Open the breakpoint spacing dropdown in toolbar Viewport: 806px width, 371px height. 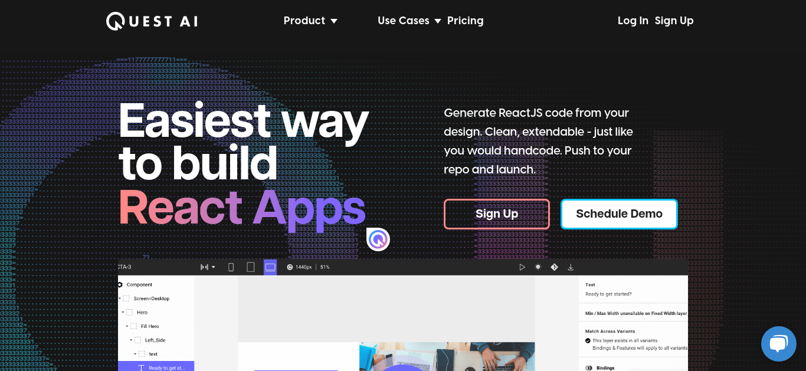pos(208,267)
